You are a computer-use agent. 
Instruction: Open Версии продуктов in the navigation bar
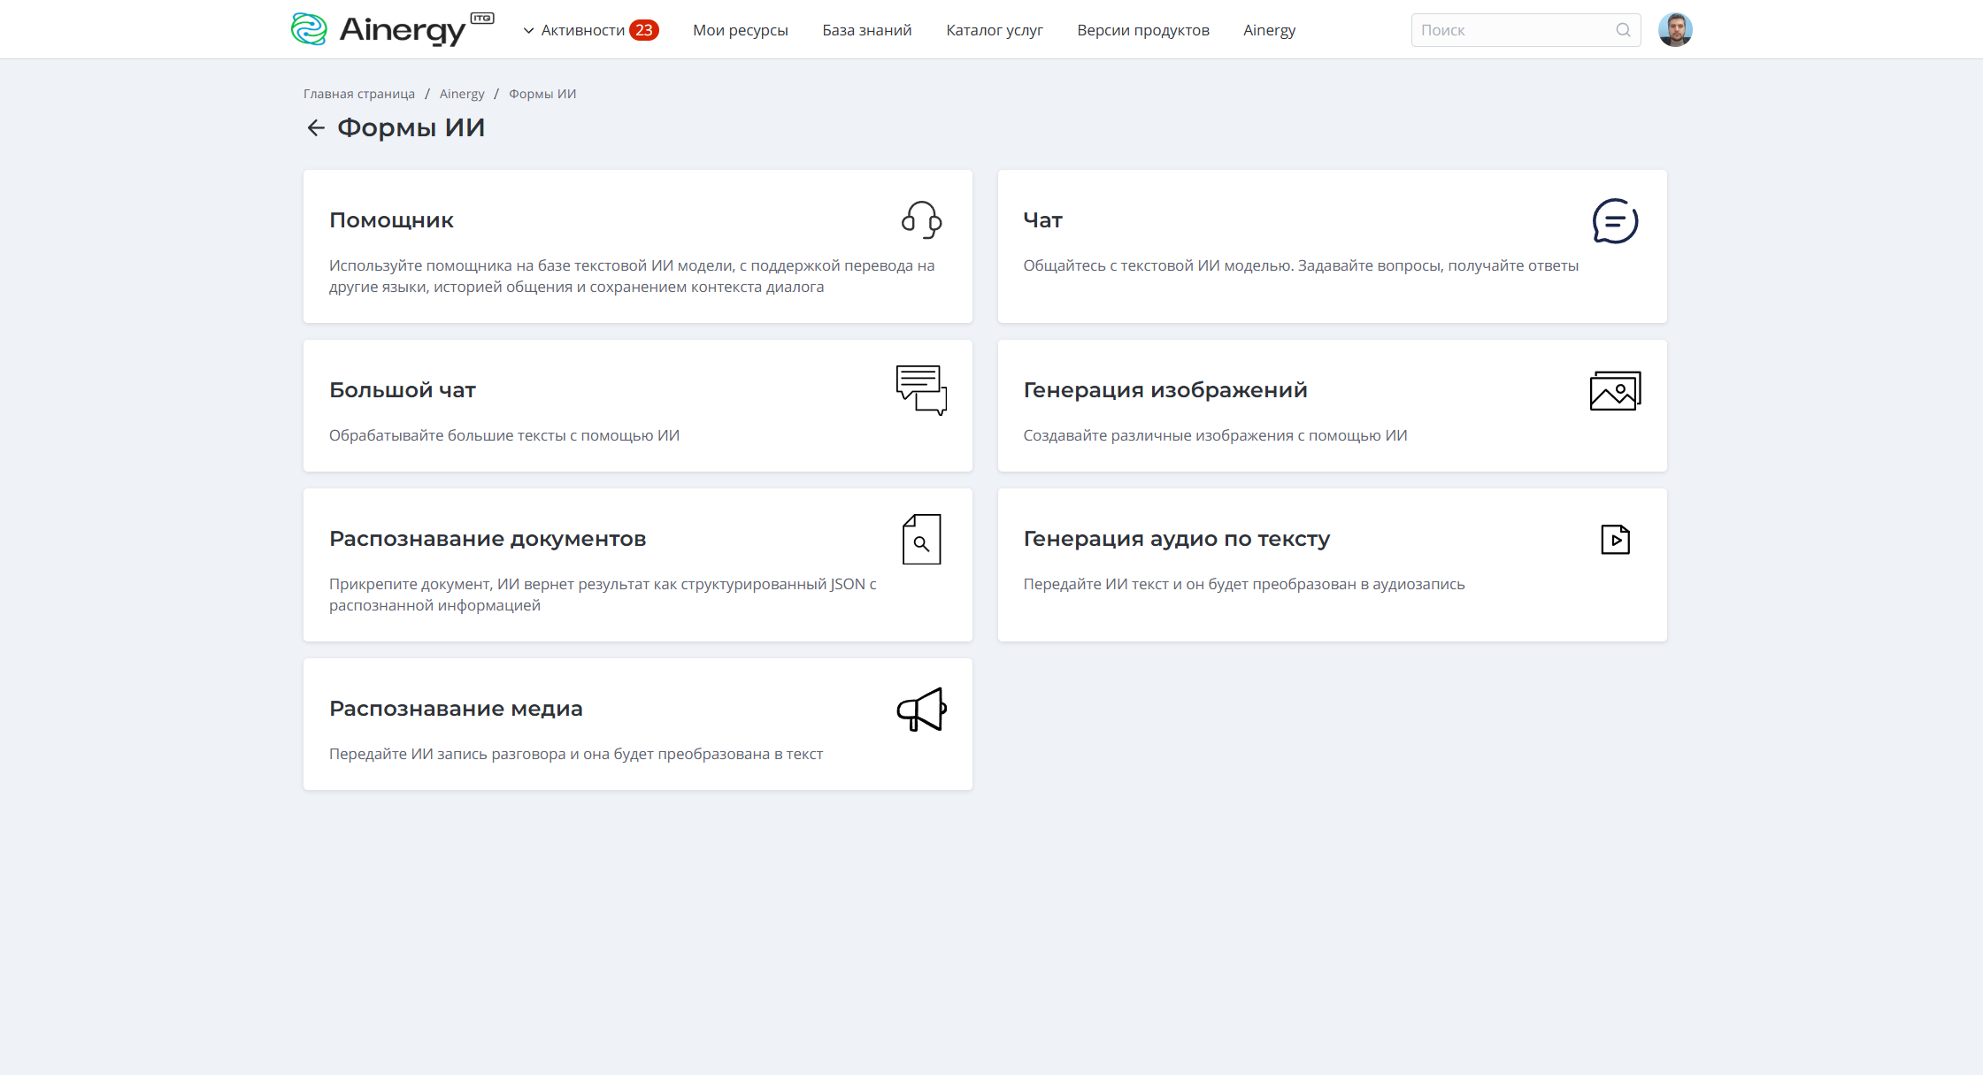click(x=1142, y=29)
